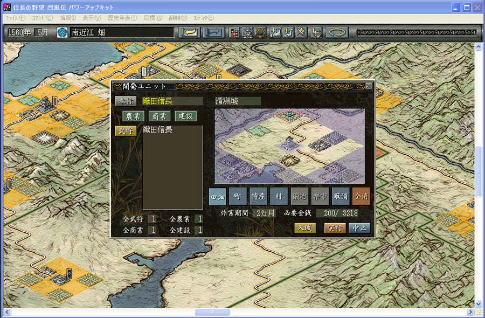
Task: Open the ledger list toolbar icon
Action: click(x=234, y=32)
